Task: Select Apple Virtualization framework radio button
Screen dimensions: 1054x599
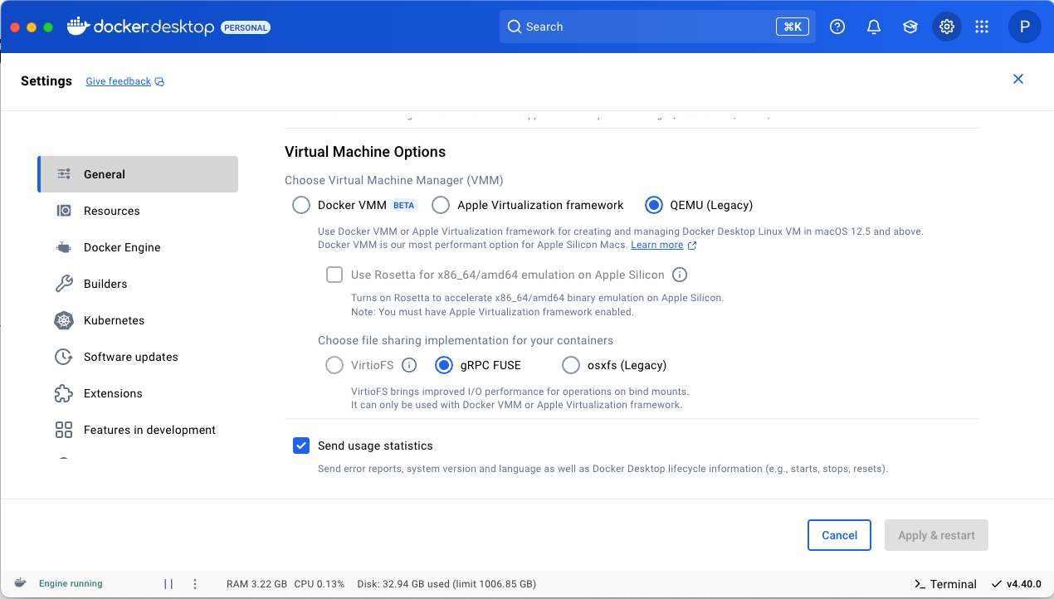Action: [441, 205]
